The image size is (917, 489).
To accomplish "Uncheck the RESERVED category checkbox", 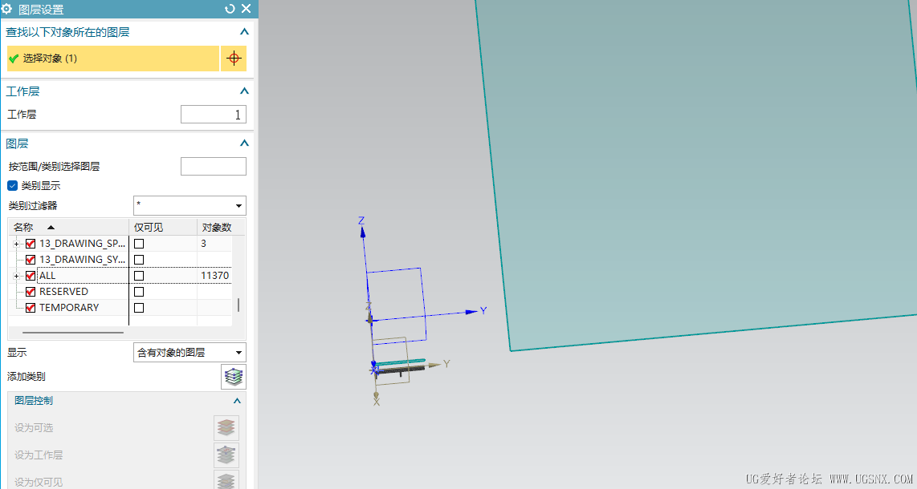I will pyautogui.click(x=31, y=292).
